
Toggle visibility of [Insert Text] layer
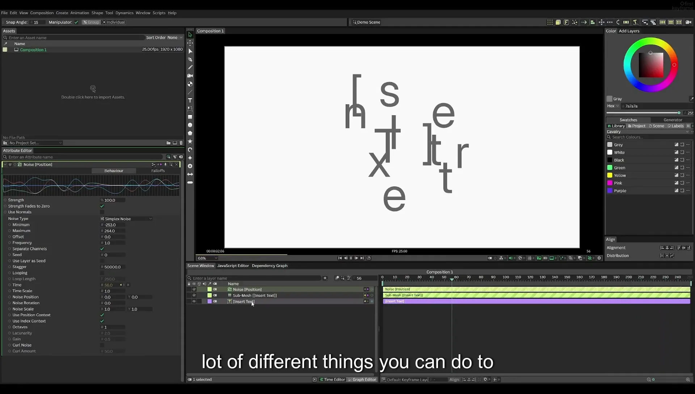[194, 301]
